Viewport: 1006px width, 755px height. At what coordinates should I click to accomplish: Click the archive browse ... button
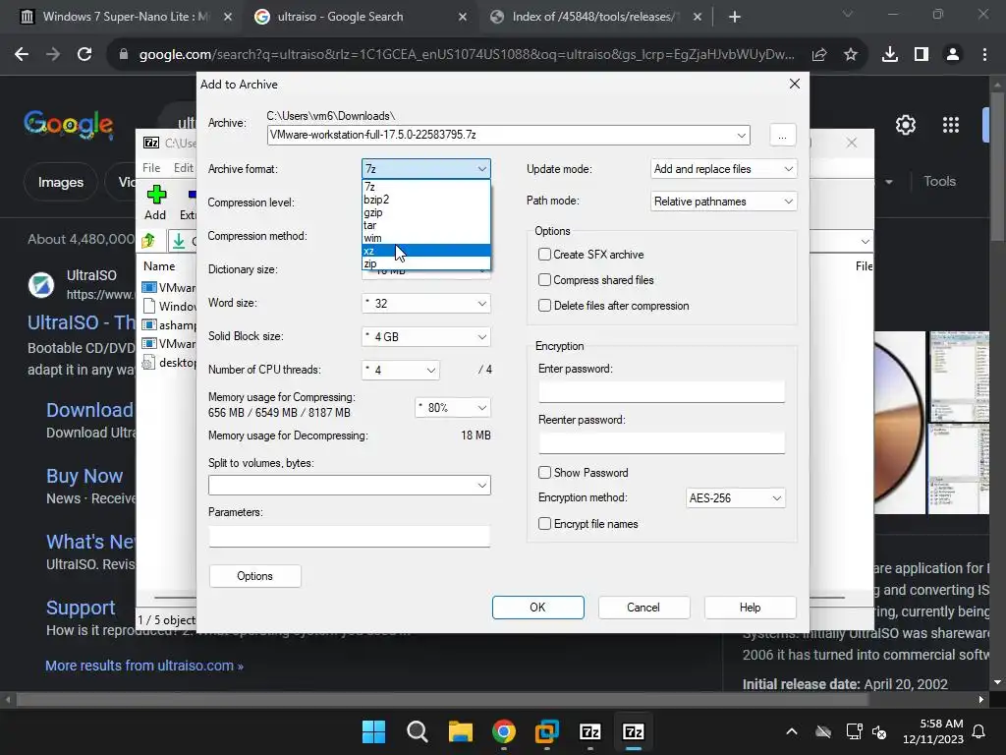782,136
